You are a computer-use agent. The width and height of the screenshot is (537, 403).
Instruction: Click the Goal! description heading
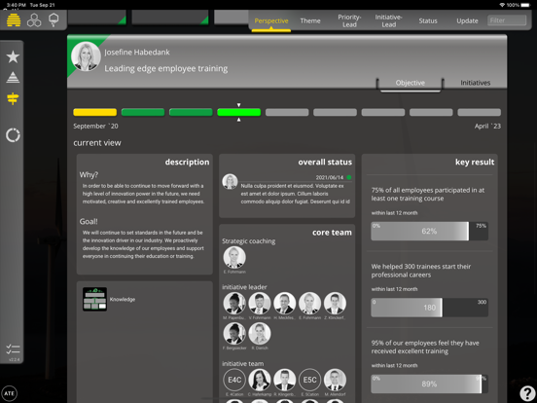coord(89,221)
